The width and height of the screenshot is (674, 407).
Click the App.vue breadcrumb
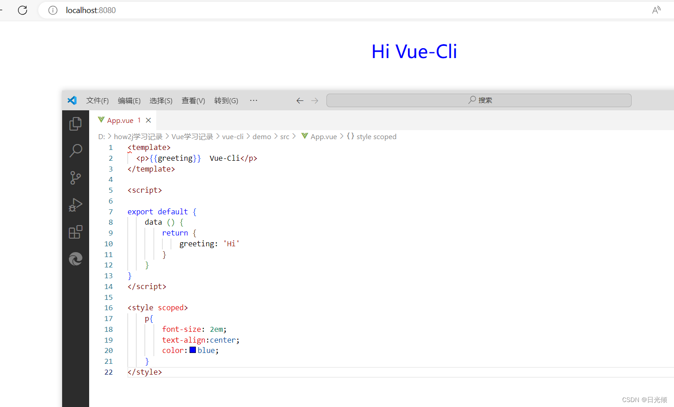tap(319, 136)
